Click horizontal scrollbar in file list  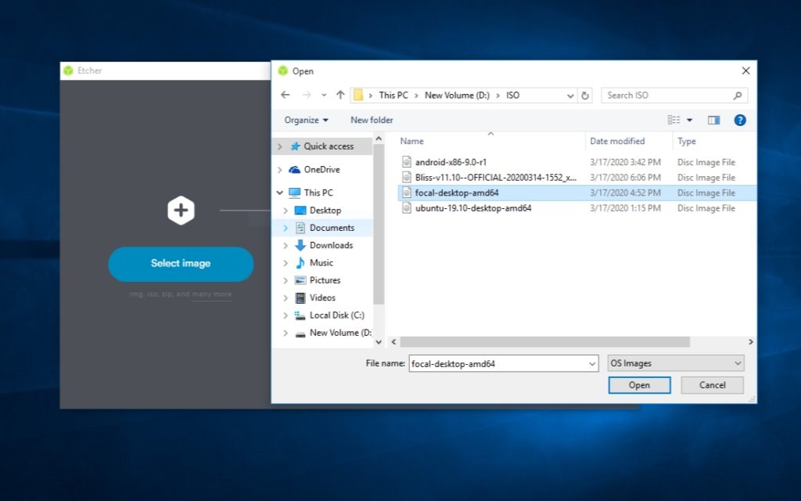[x=544, y=341]
